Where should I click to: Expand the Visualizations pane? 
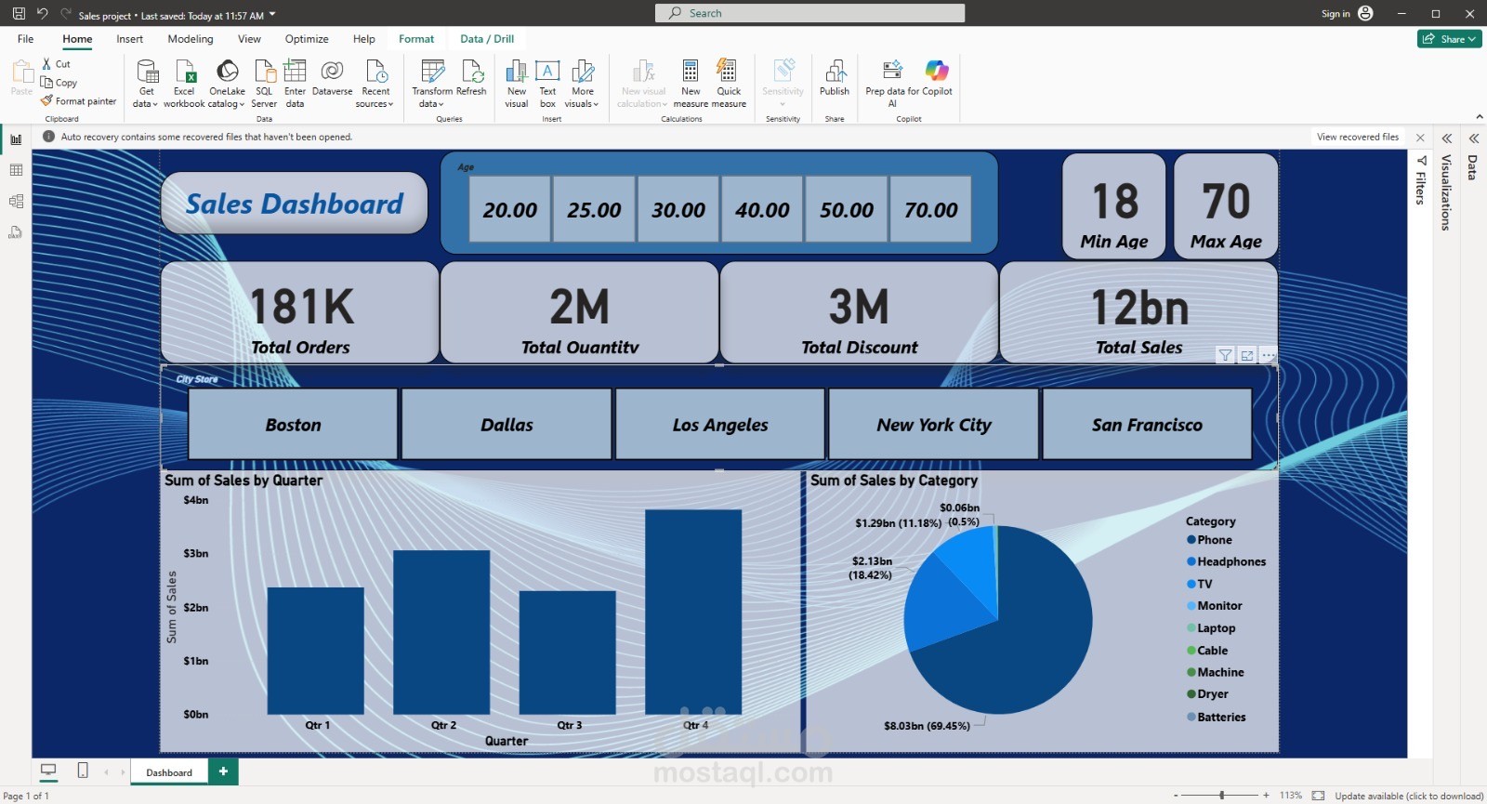1446,138
